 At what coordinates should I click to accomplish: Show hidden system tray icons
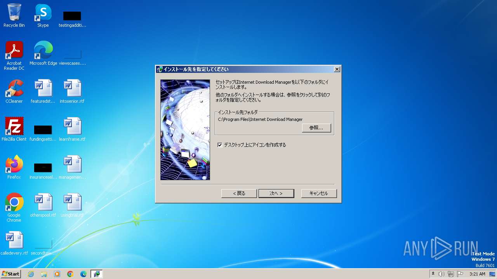433,274
